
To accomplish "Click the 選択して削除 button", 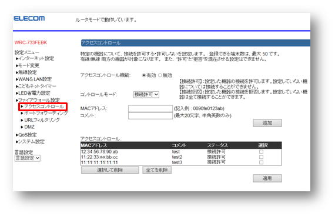I will point(110,170).
